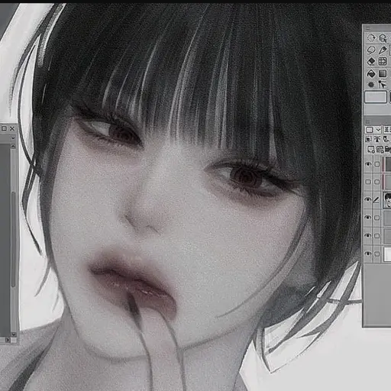Click the left panel scroll down arrow

[x=13, y=334]
